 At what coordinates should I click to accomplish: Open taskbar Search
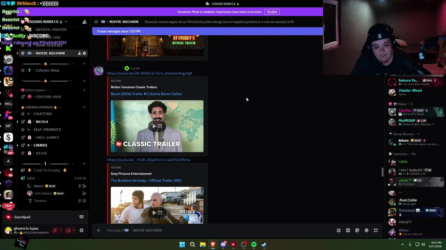pyautogui.click(x=192, y=244)
